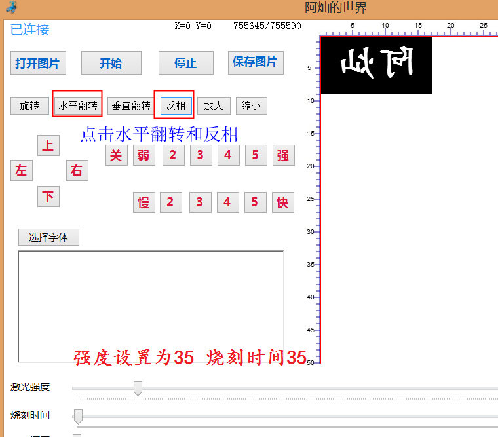This screenshot has height=437, width=498.
Task: Move the laser down with 下
Action: [x=48, y=196]
